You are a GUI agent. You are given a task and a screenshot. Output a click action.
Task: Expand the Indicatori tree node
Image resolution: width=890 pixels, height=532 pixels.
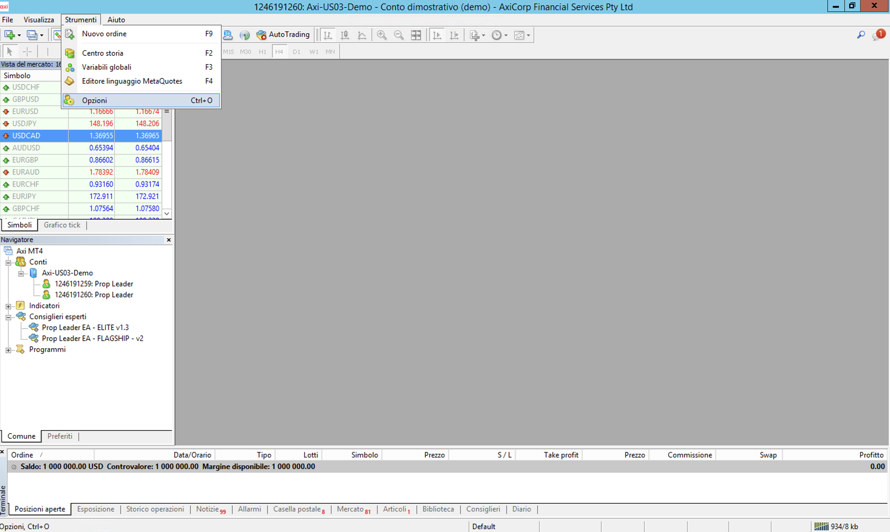(x=8, y=306)
